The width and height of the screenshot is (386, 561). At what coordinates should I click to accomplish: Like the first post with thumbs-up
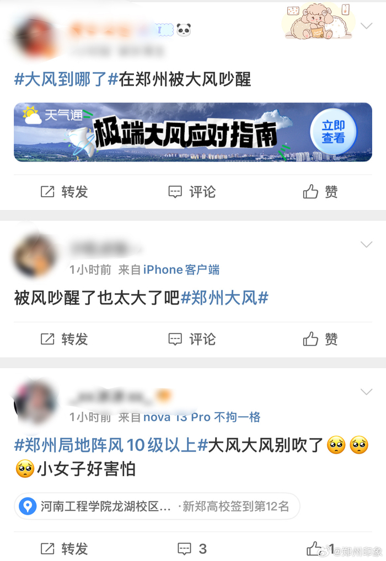coord(320,192)
